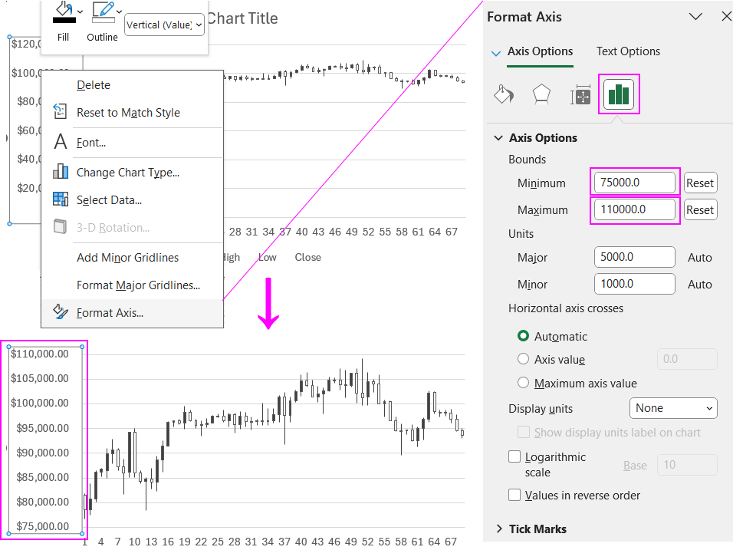733x560 pixels.
Task: Select the Axis Options chart icon
Action: (x=618, y=95)
